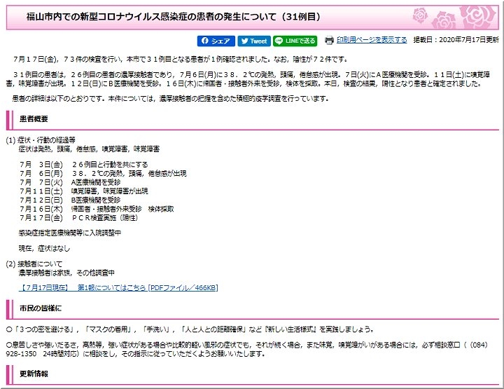Open the 第1報についてはこちら PDF link
Viewport: 504px width, 389px height.
pyautogui.click(x=119, y=288)
